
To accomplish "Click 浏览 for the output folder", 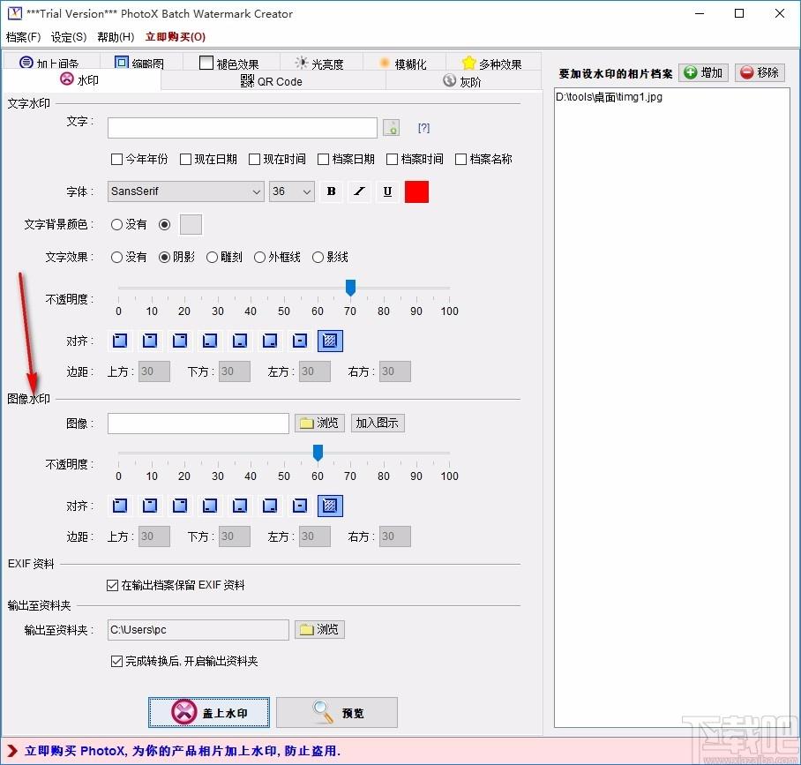I will (x=320, y=630).
